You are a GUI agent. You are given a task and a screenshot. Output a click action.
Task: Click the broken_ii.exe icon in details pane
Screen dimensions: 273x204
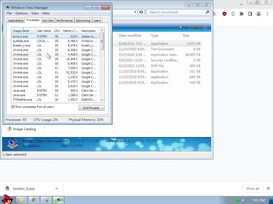(13, 144)
